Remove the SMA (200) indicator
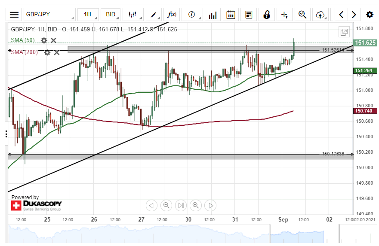The image size is (379, 246). point(56,52)
